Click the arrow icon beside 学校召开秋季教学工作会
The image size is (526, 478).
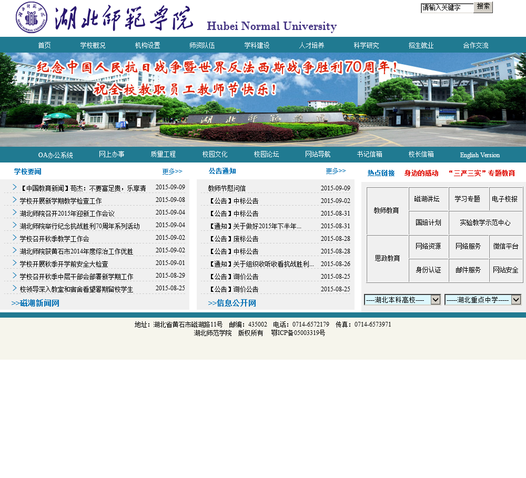[14, 238]
